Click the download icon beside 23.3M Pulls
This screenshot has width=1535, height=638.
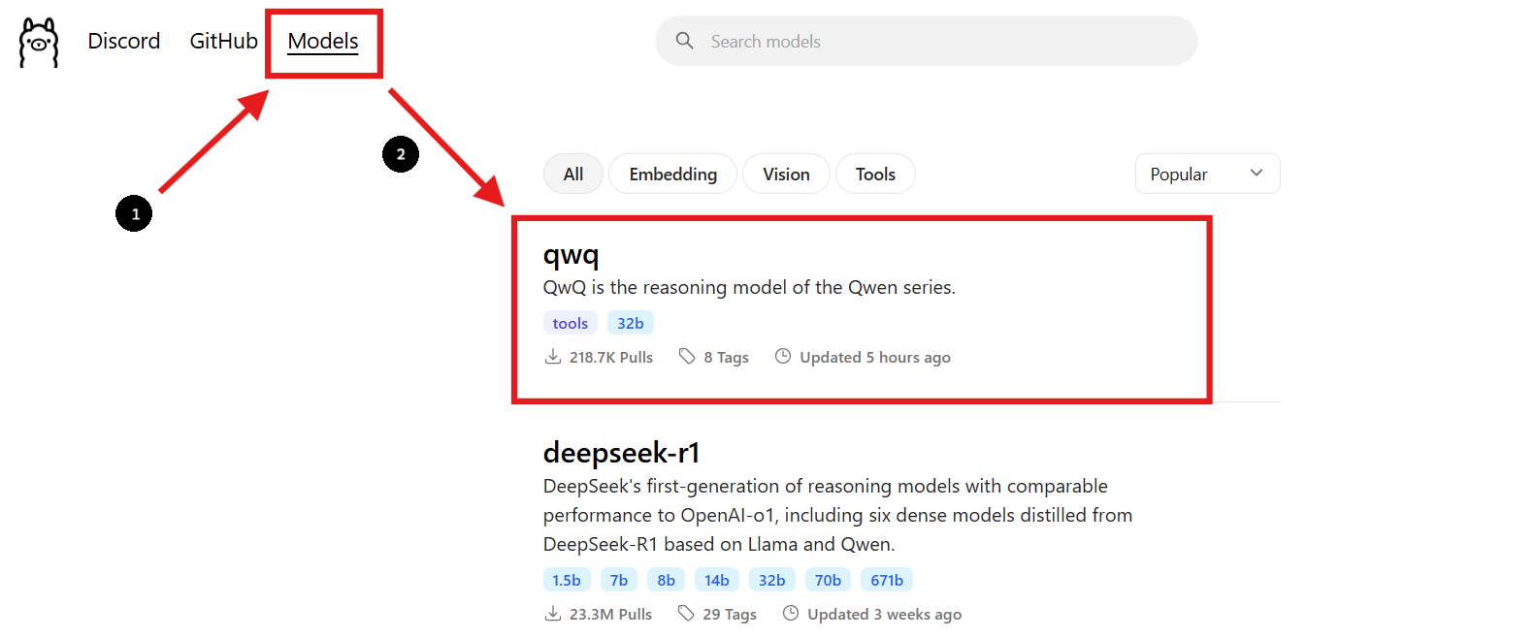point(553,614)
